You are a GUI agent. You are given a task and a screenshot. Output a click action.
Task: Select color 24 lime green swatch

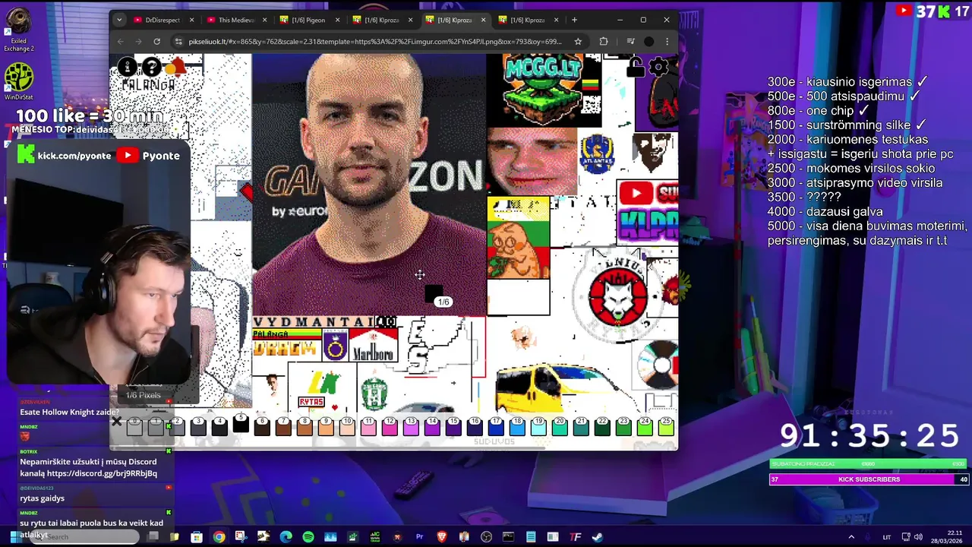[645, 426]
